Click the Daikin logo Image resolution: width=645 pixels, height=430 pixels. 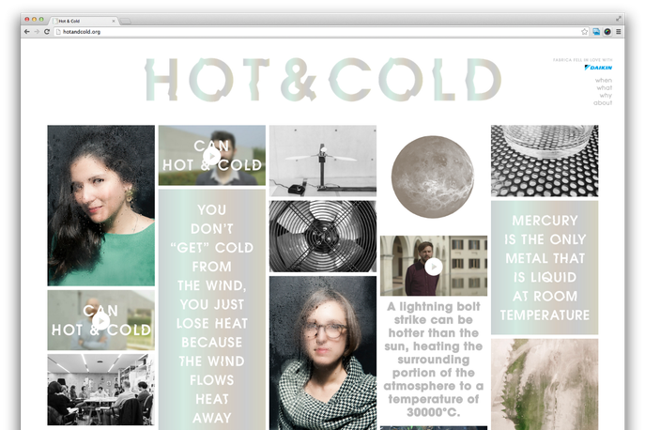[598, 67]
